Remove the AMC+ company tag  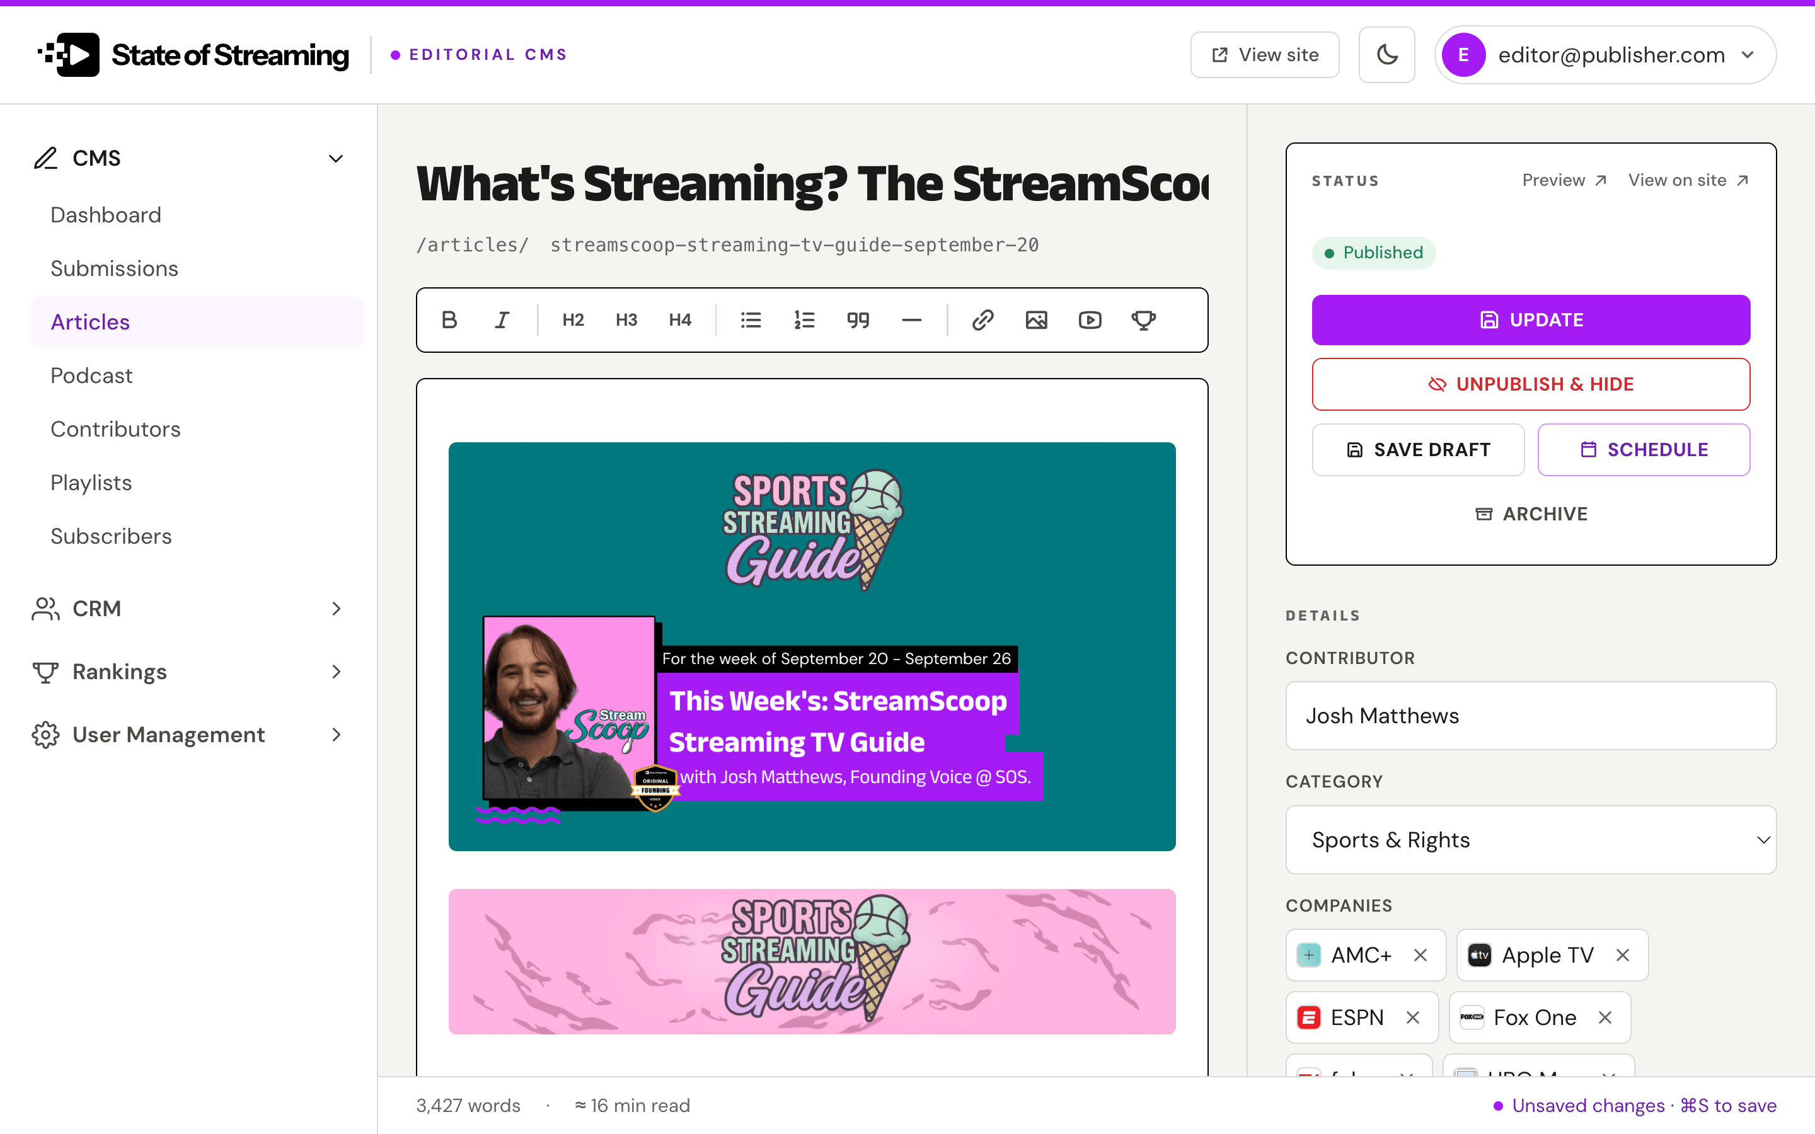pyautogui.click(x=1420, y=954)
